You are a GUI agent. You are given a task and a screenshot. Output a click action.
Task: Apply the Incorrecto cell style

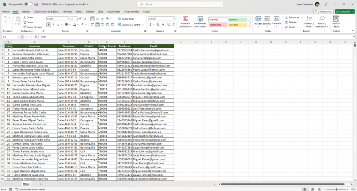(218, 25)
